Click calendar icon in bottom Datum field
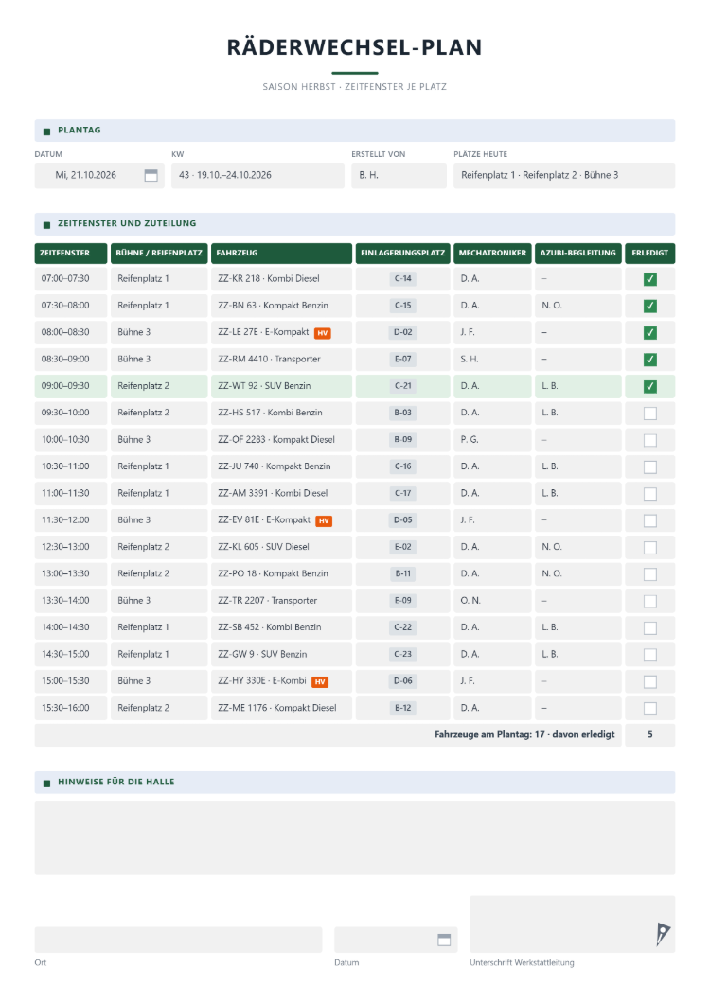Screen dimensions: 710x1003 click(x=444, y=940)
